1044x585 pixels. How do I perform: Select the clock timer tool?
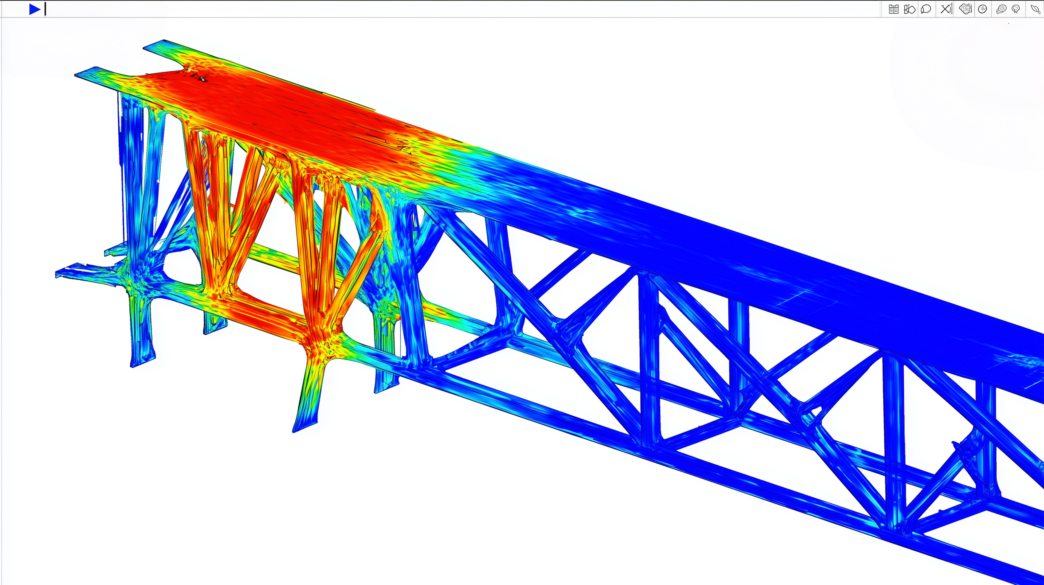point(982,9)
